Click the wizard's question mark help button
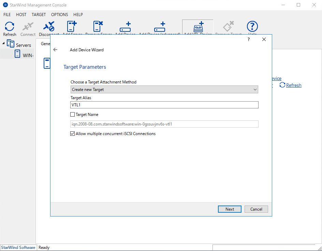This screenshot has width=322, height=251. 248,39
